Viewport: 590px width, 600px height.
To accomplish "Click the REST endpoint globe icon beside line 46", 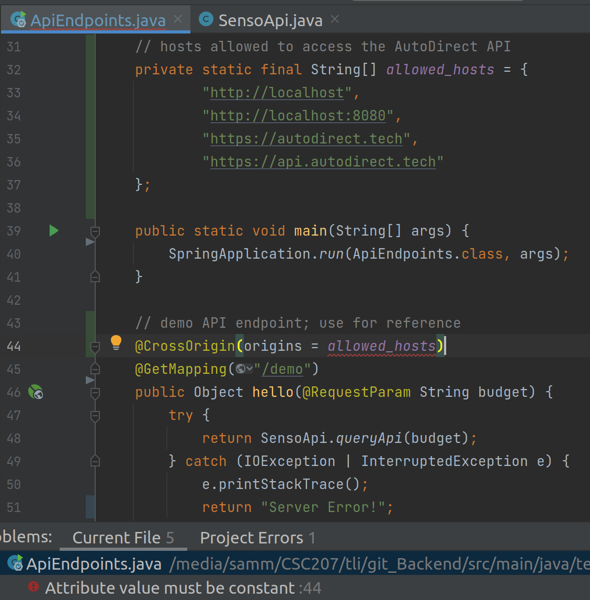I will click(x=35, y=392).
